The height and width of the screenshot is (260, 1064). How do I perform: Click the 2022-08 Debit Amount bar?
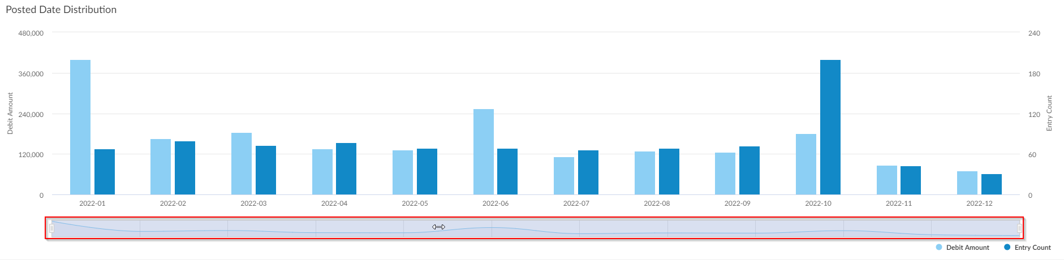tap(645, 173)
